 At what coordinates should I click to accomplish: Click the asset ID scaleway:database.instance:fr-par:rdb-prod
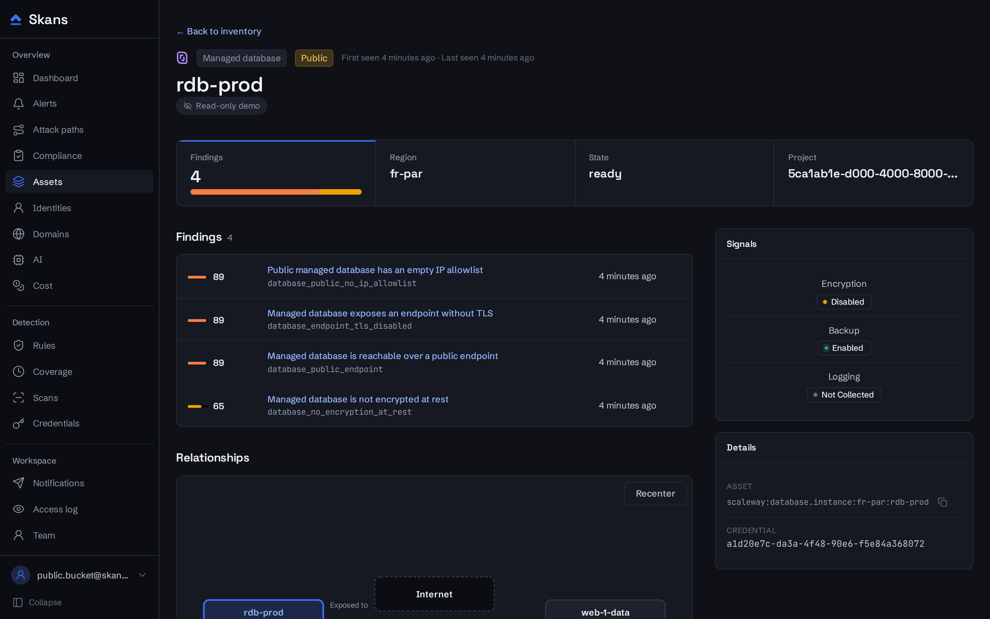tap(827, 502)
